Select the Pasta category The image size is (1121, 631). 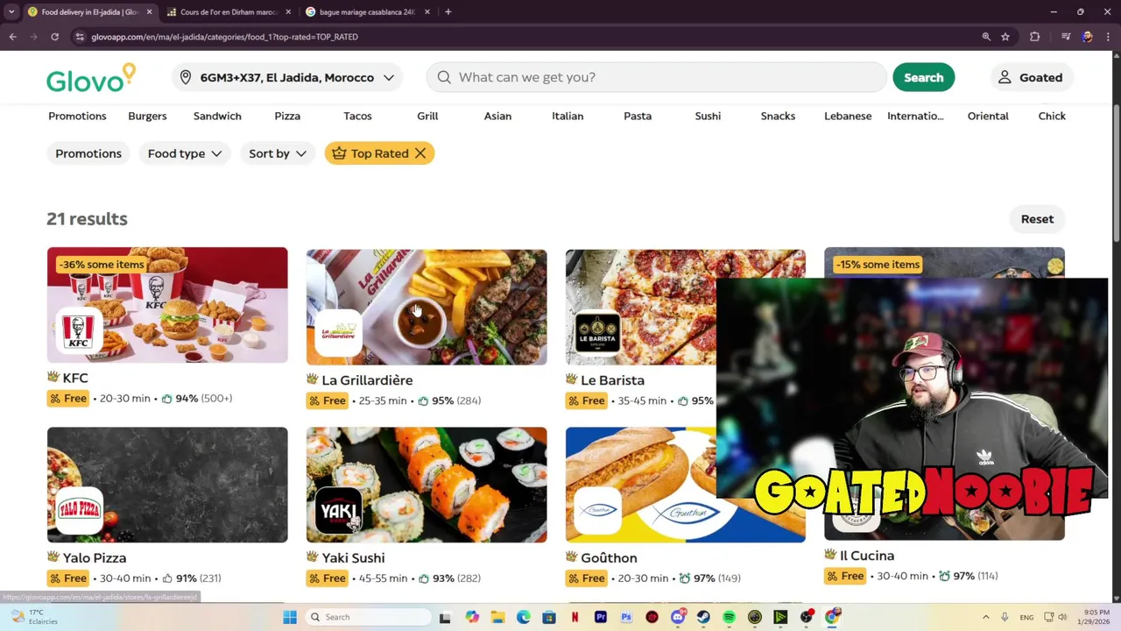coord(638,116)
